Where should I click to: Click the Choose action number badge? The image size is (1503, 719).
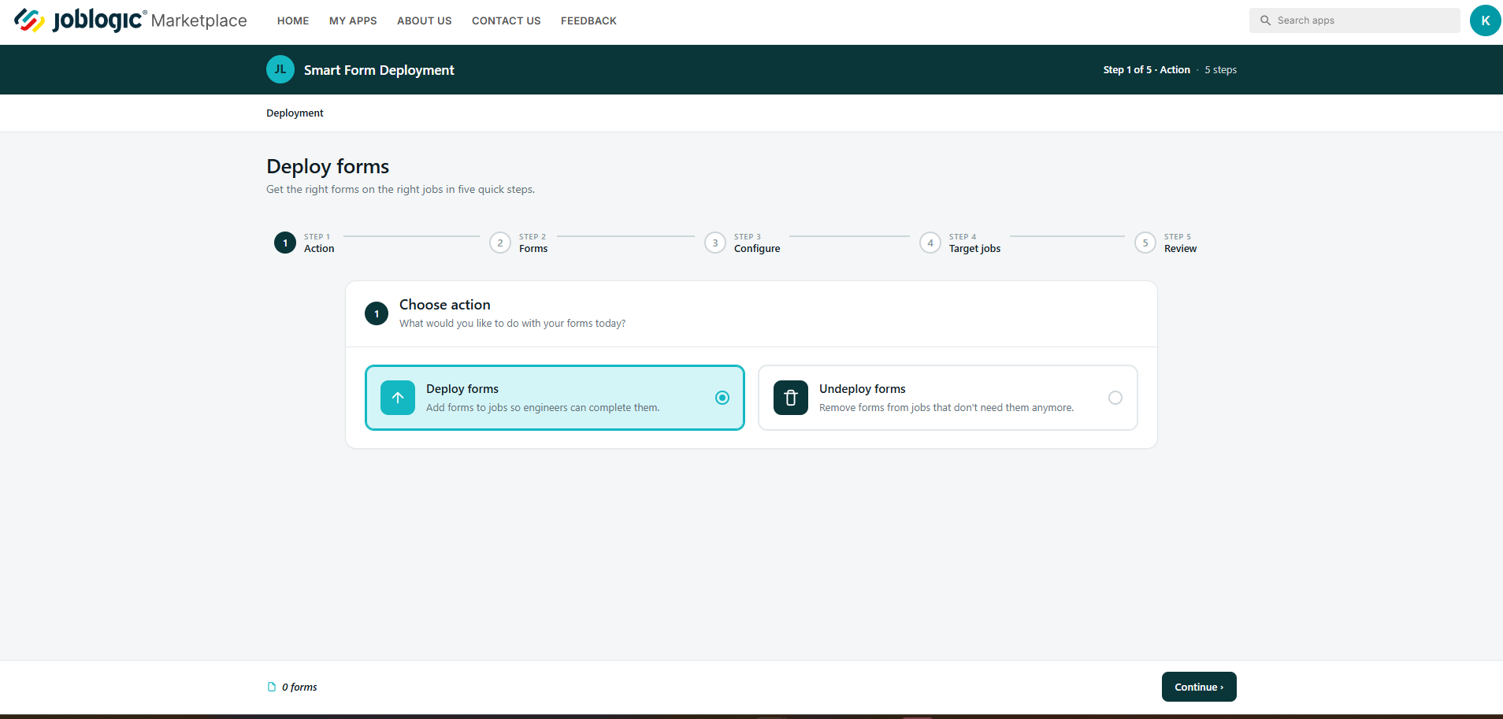coord(377,313)
